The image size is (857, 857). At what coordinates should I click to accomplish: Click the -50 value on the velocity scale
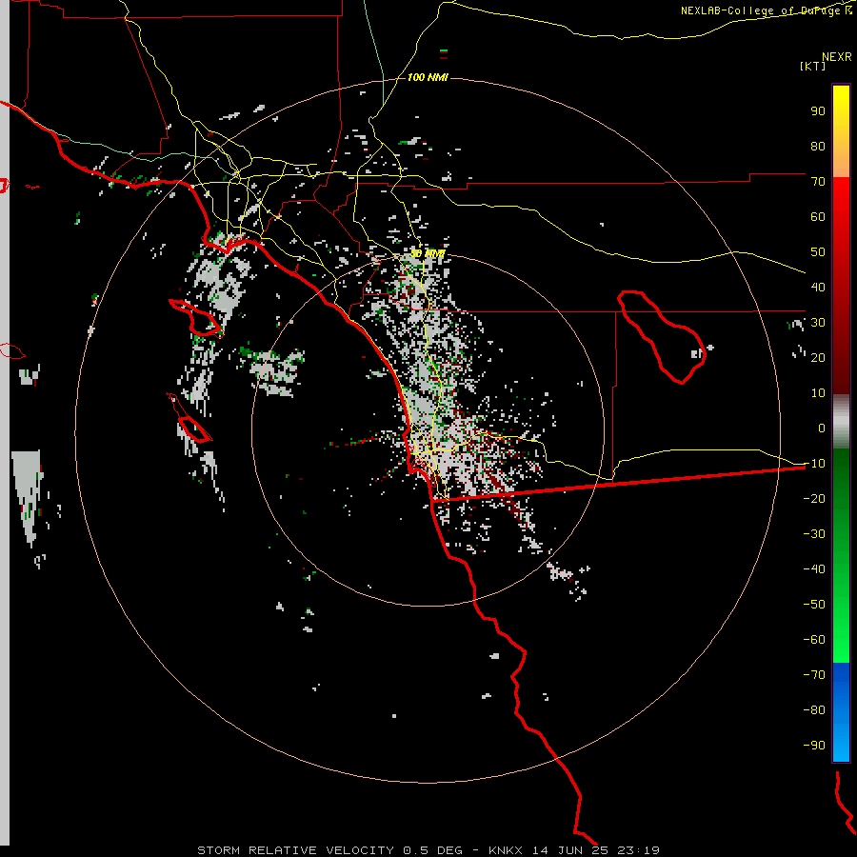814,604
